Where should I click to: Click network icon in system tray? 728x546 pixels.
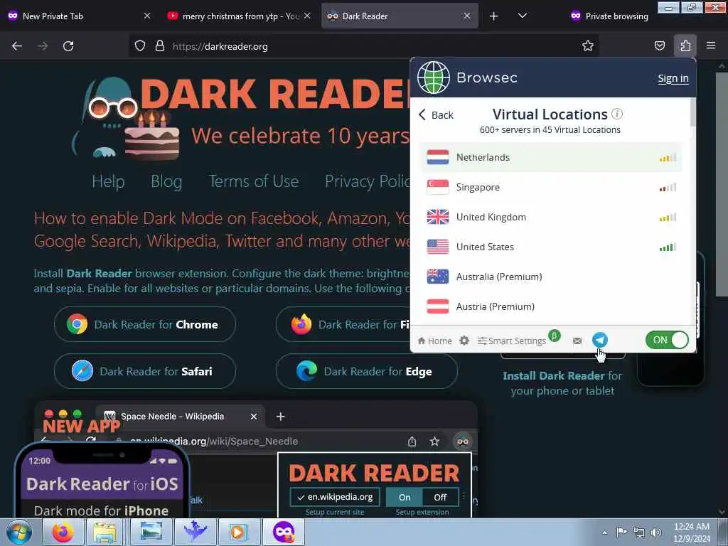[639, 532]
